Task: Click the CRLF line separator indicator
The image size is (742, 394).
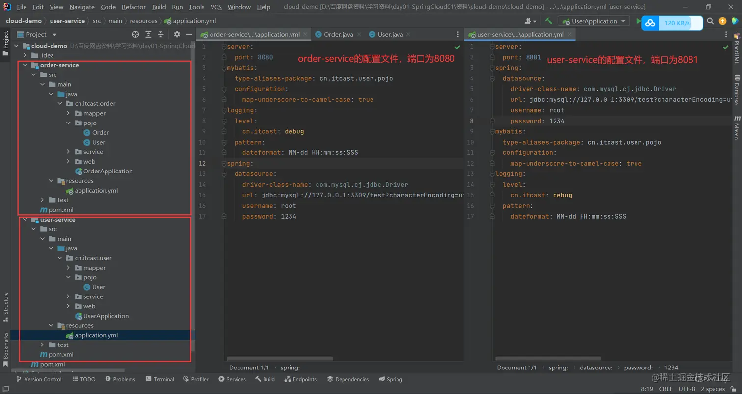Action: [x=665, y=389]
